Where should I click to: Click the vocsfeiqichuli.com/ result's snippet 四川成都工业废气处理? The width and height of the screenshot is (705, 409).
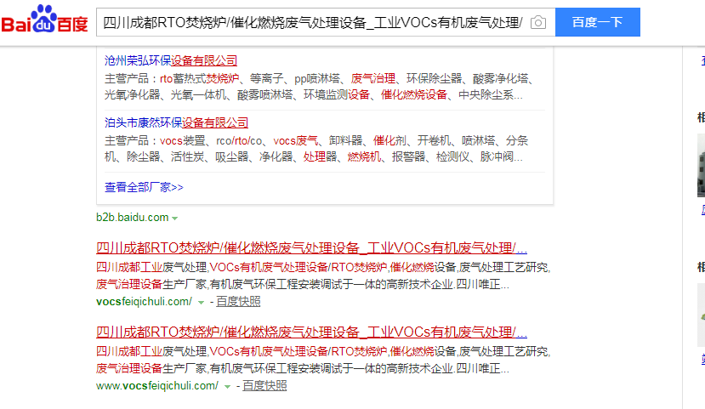pyautogui.click(x=323, y=276)
